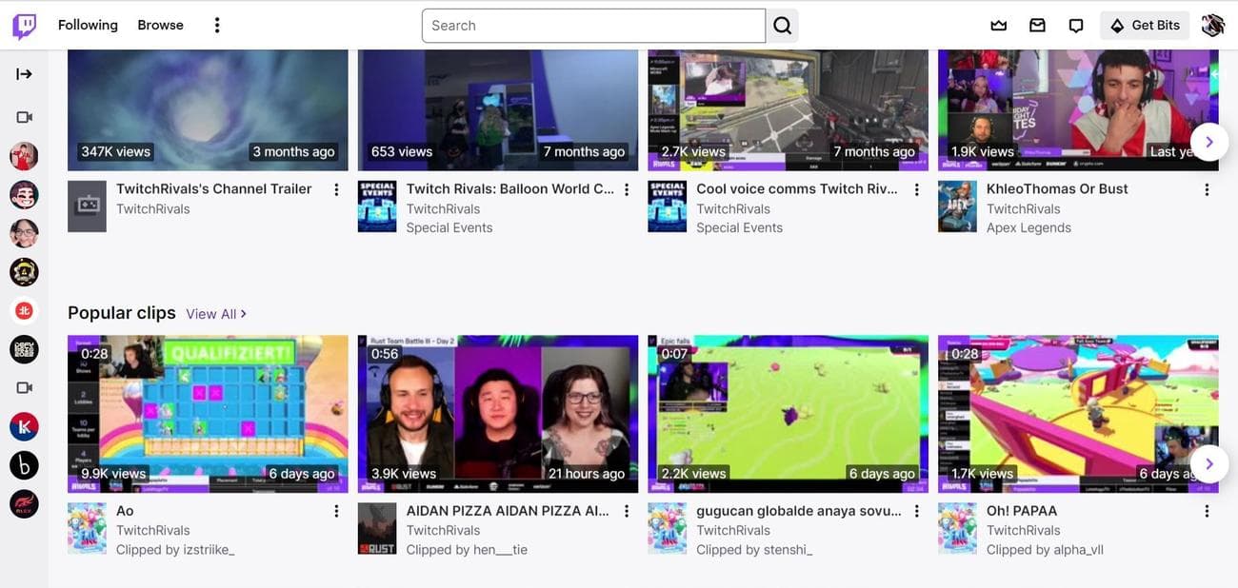Go to the Following tab
Viewport: 1238px width, 588px height.
coord(88,26)
